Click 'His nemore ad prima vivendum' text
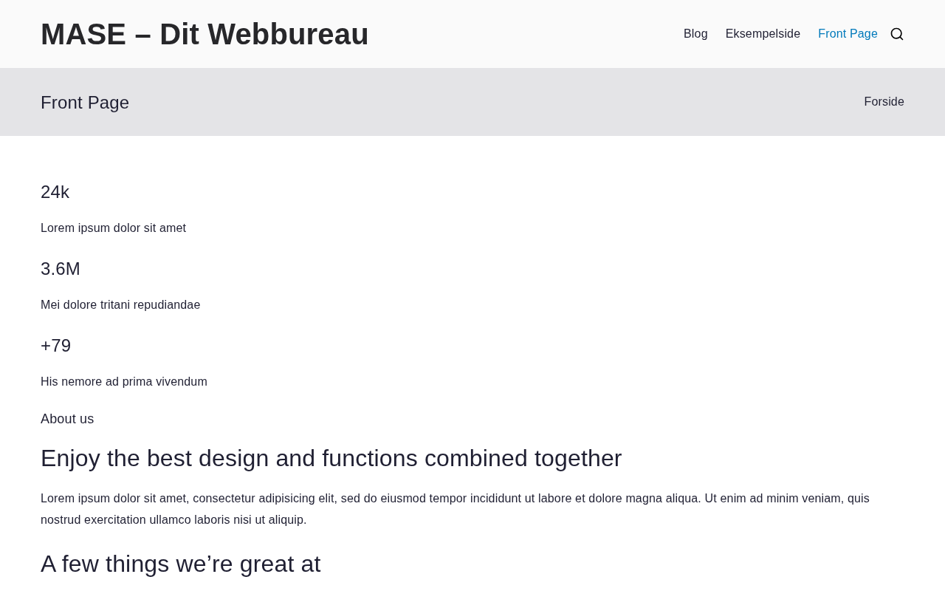The width and height of the screenshot is (945, 591). click(124, 382)
